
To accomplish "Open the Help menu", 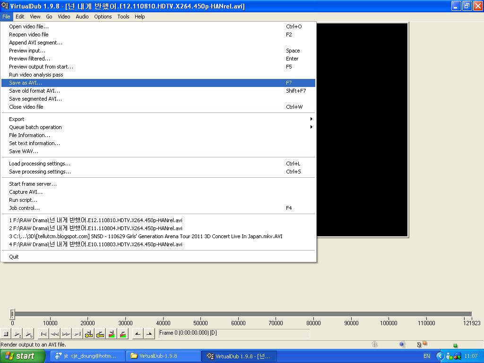I will point(139,17).
